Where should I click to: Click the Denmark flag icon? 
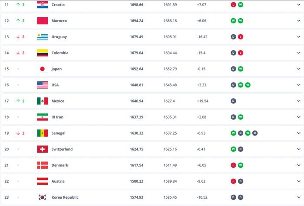42,165
